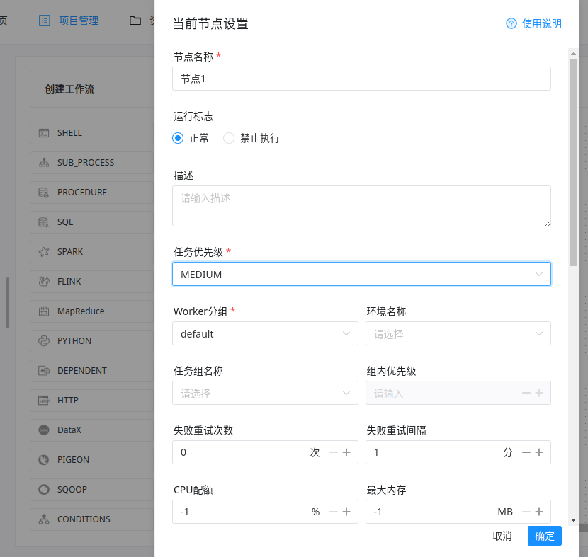Select the DataX task icon
The image size is (588, 557).
[44, 430]
